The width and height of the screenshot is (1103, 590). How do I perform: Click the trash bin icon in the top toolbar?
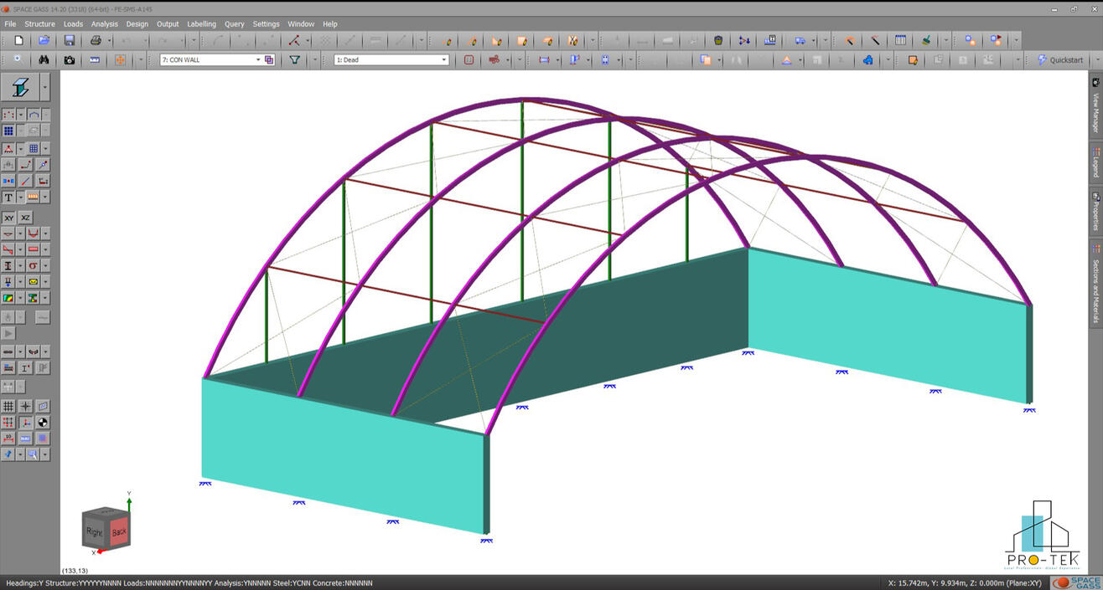pyautogui.click(x=718, y=40)
